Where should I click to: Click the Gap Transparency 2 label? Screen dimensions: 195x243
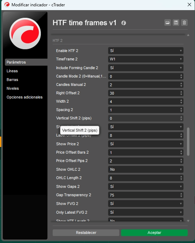point(73,195)
